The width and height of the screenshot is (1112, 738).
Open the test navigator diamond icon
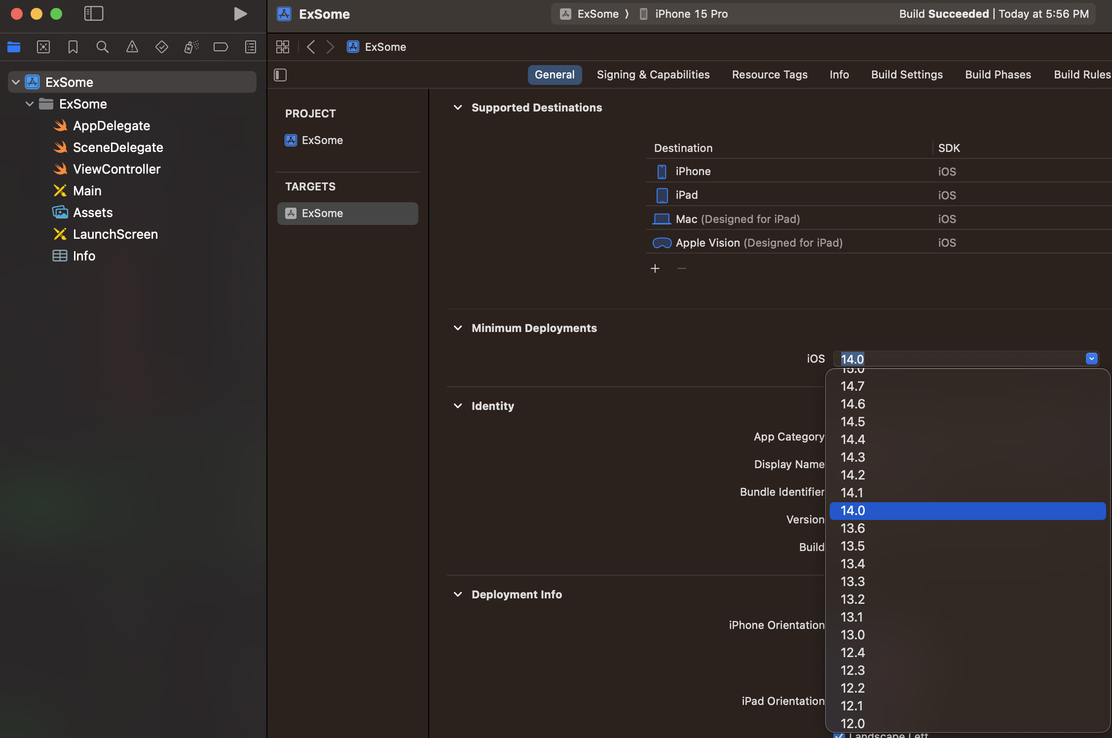click(161, 47)
